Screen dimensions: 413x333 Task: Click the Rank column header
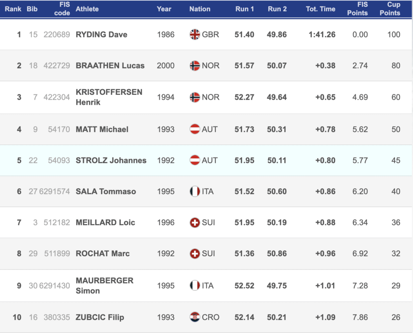[x=13, y=9]
